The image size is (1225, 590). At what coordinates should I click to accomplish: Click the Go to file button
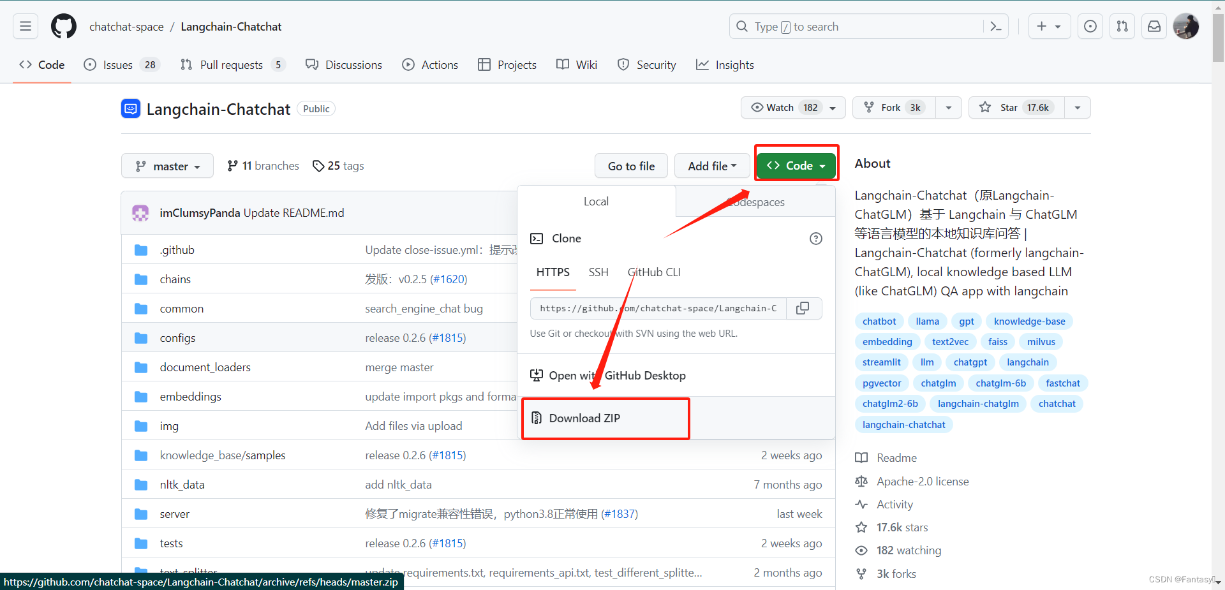(x=631, y=166)
